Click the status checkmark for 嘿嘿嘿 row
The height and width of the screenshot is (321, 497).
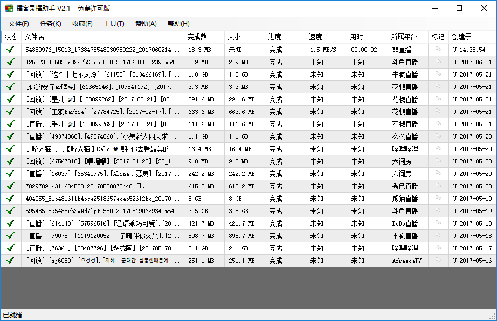point(11,161)
